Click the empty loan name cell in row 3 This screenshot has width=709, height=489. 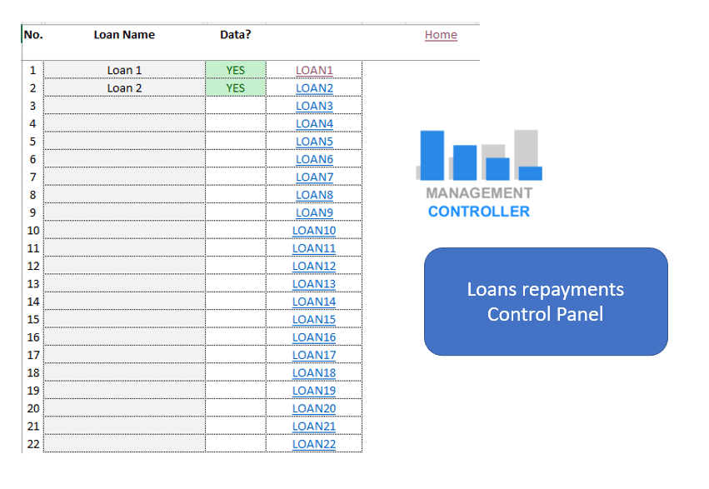124,106
